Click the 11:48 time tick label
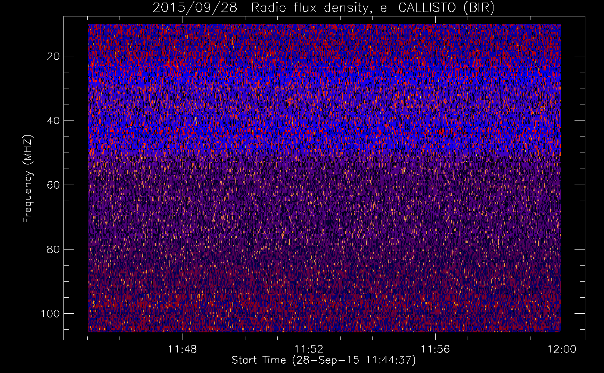Screen dimensions: 604x373 pos(183,350)
